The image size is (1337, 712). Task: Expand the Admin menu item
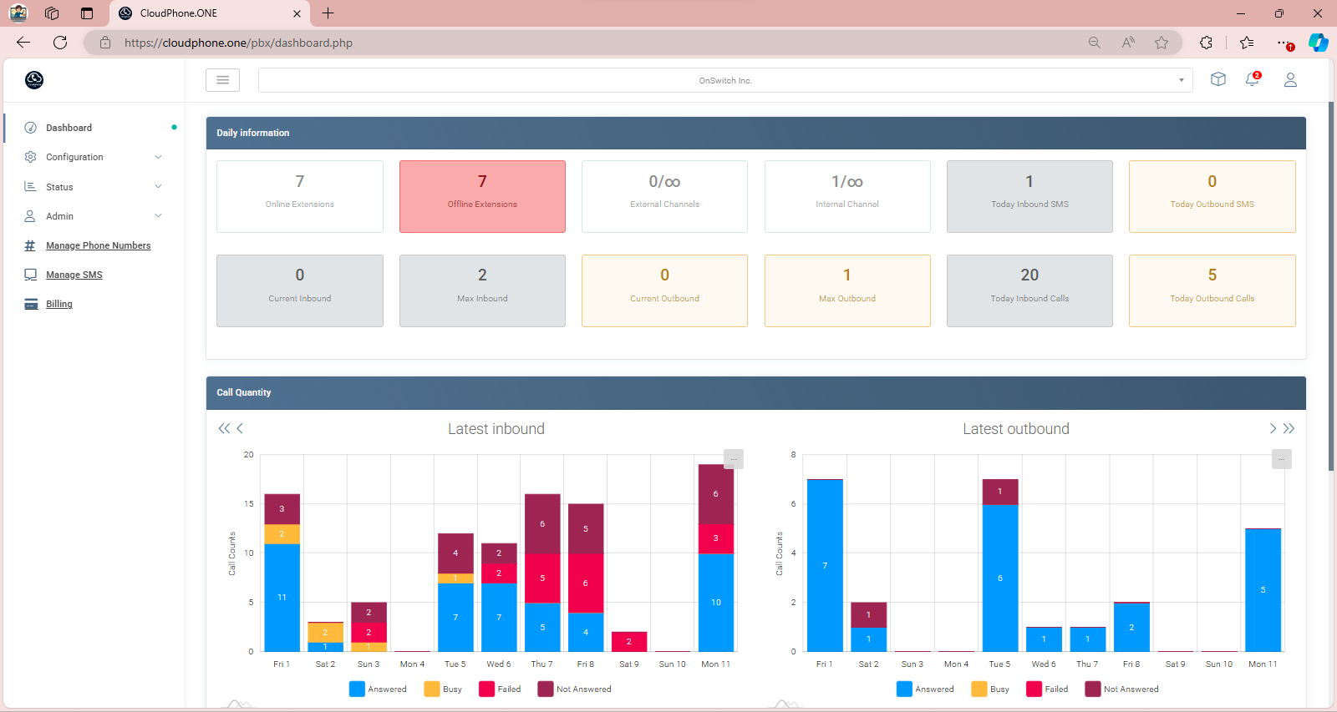(92, 216)
